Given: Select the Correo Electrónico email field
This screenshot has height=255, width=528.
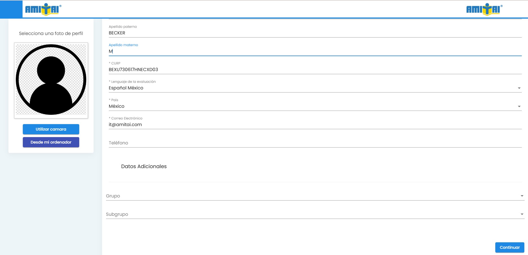Looking at the screenshot, I should pos(310,125).
